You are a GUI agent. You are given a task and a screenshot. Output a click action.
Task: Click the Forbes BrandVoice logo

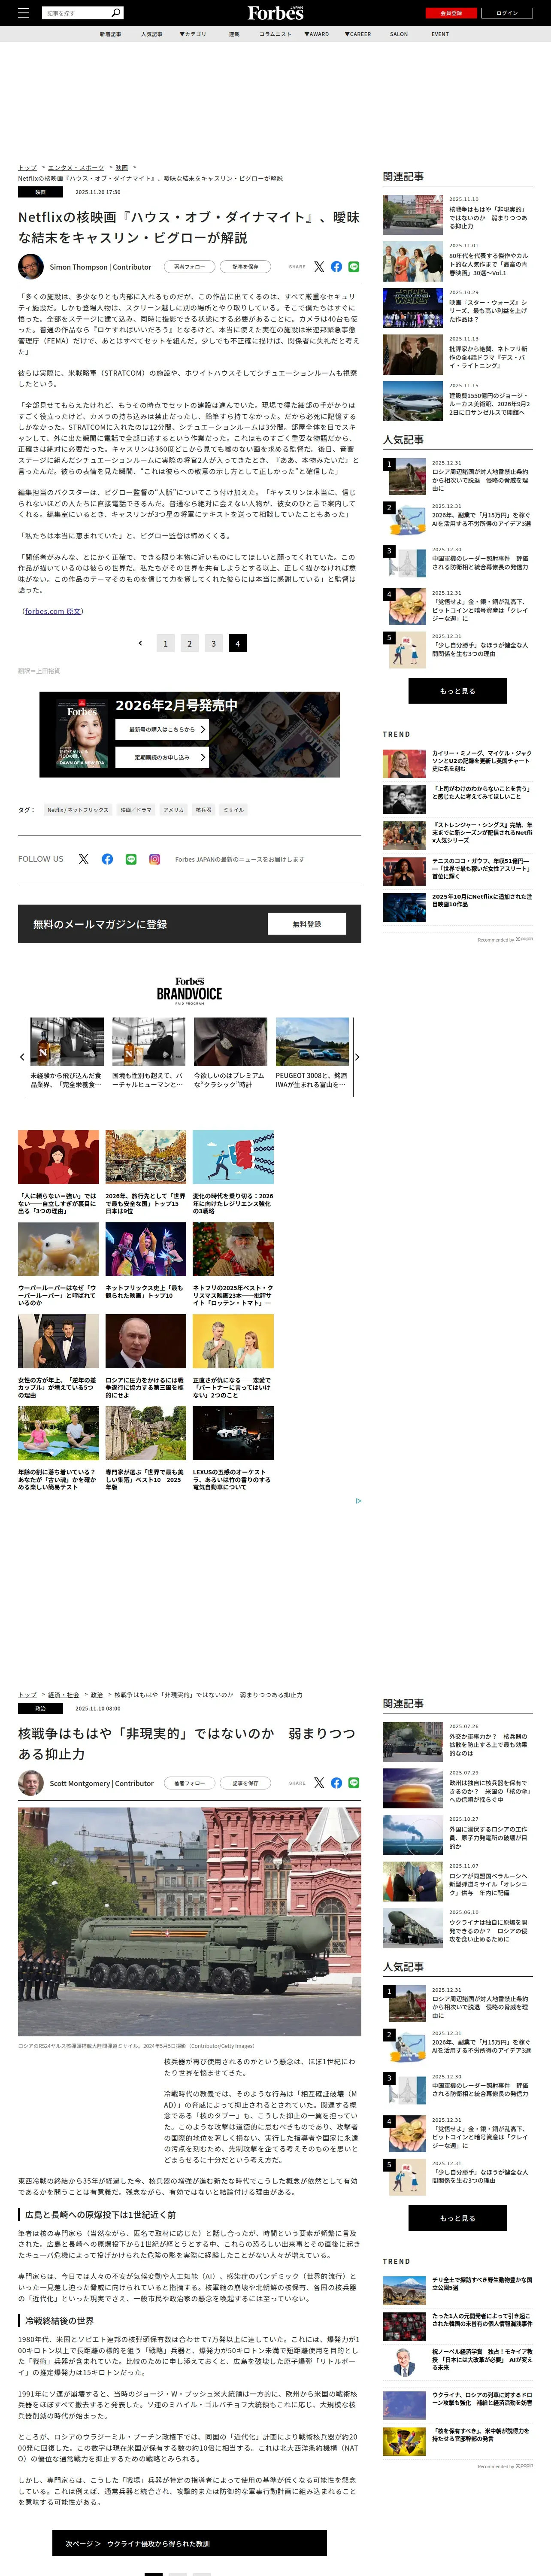point(189,990)
